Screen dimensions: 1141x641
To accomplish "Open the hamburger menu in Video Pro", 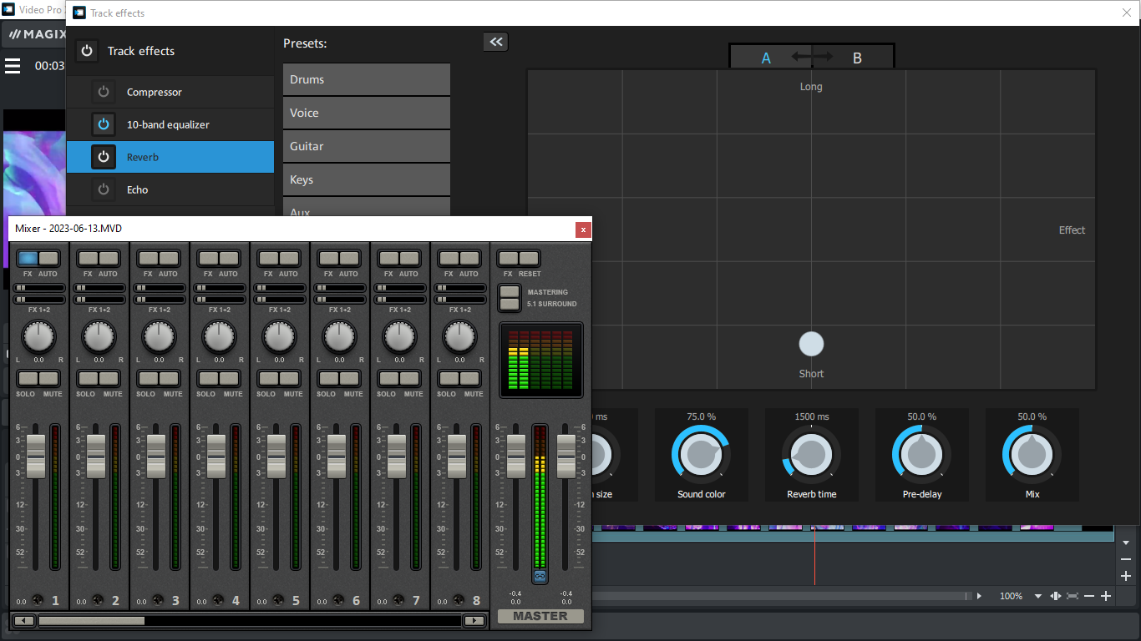I will [x=13, y=66].
